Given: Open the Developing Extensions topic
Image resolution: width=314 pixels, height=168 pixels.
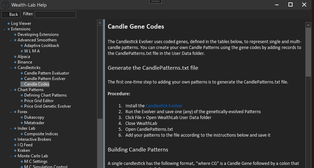Looking at the screenshot, I should click(38, 34).
